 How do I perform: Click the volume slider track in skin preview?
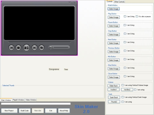(x=61, y=47)
